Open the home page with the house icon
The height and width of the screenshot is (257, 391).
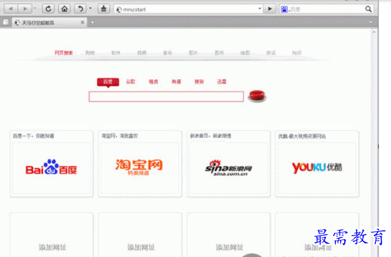click(x=65, y=9)
